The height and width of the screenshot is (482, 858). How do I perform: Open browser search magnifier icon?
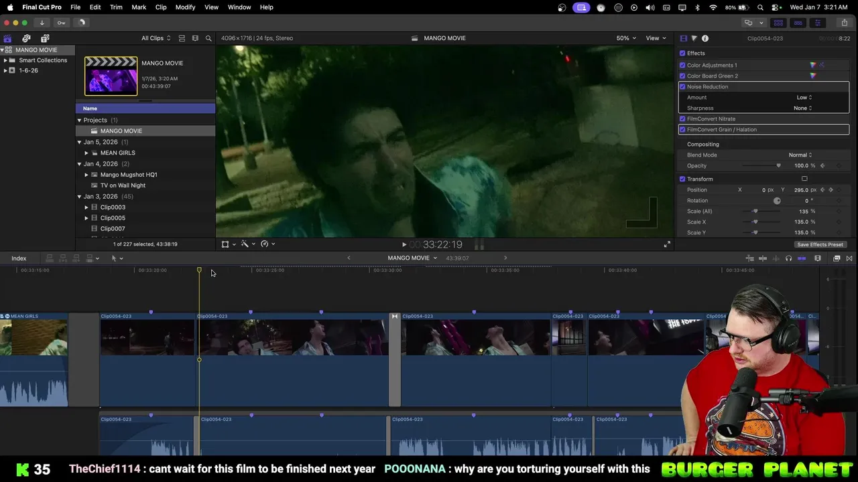coord(208,38)
